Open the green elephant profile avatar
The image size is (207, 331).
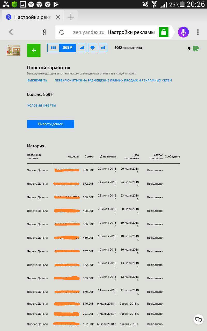pyautogui.click(x=196, y=48)
